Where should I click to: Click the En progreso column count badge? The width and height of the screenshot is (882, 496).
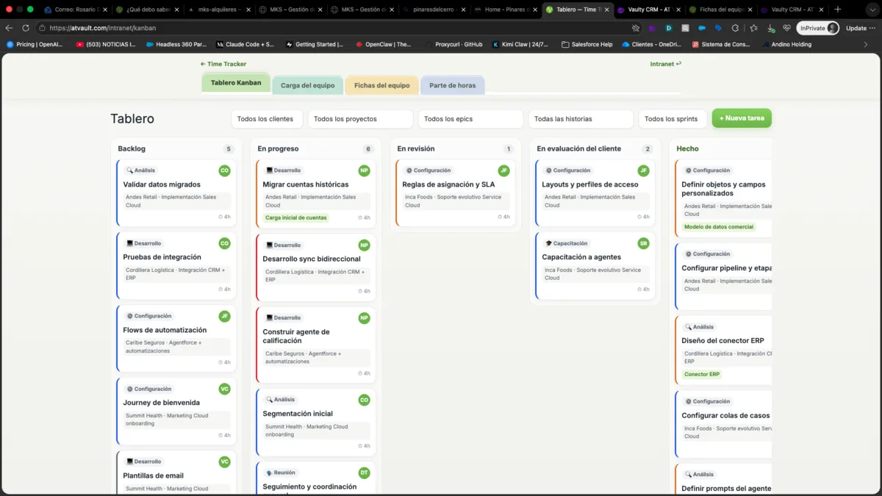[x=368, y=149]
